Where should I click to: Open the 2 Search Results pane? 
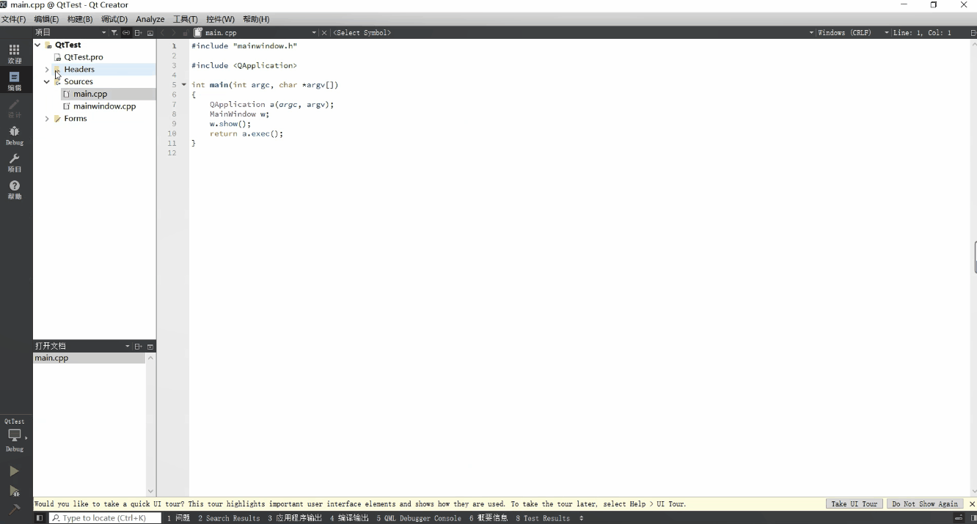(x=229, y=518)
